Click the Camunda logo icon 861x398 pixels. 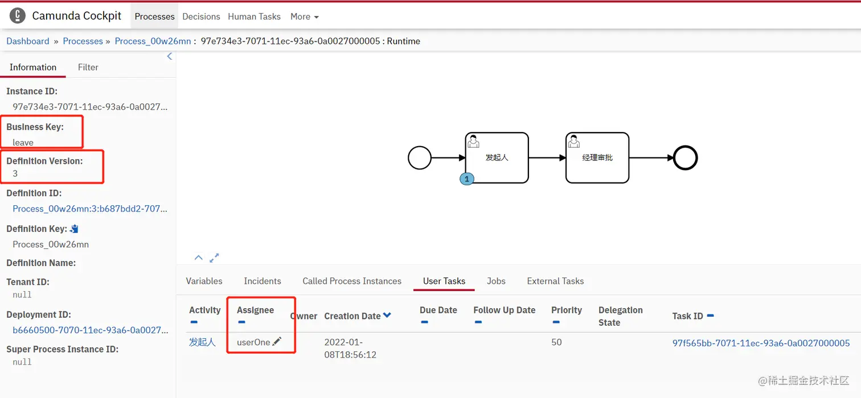click(18, 16)
